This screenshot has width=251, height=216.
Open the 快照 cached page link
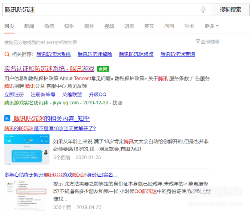coord(117,103)
